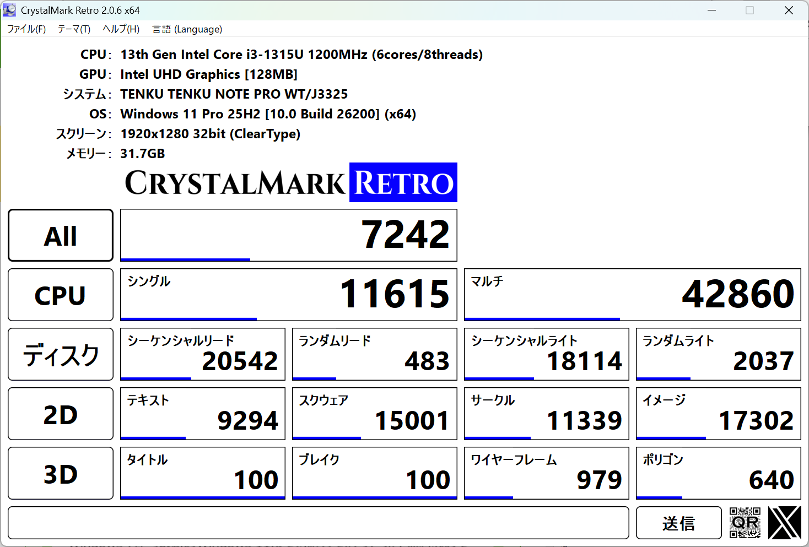Click the ランダムリード score tile
Image resolution: width=809 pixels, height=547 pixels.
[374, 354]
